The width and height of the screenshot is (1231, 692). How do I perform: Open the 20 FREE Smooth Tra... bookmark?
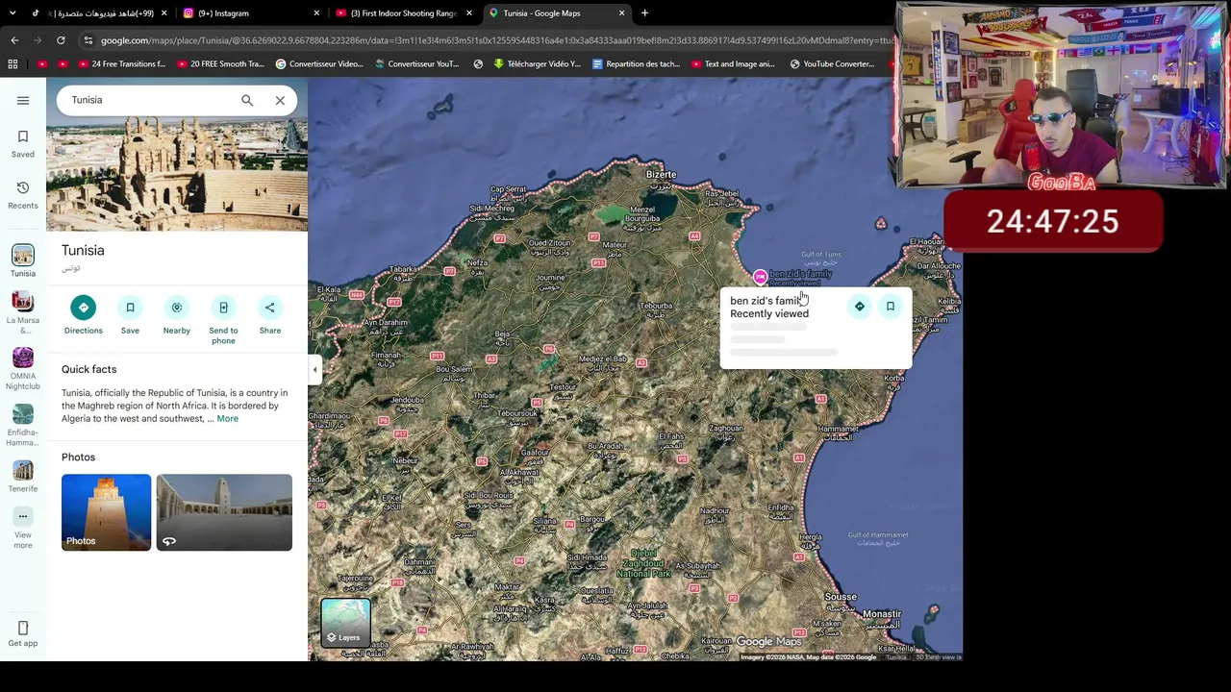[219, 64]
